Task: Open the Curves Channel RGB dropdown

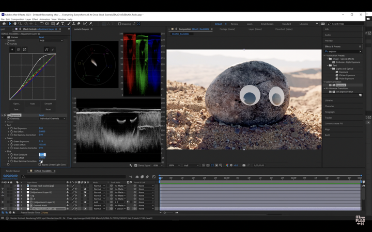Action: 51,41
